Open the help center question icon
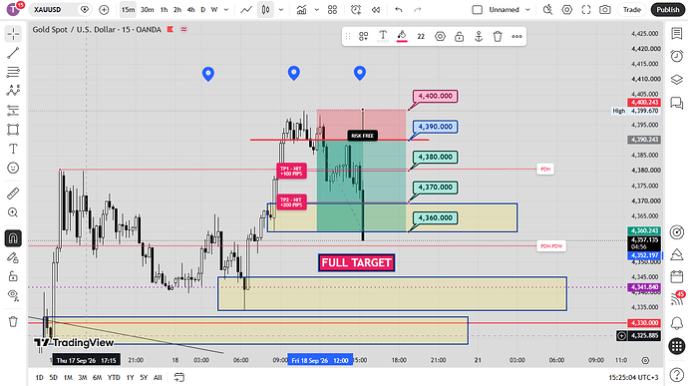Viewport: 688px width, 386px height. point(677,375)
